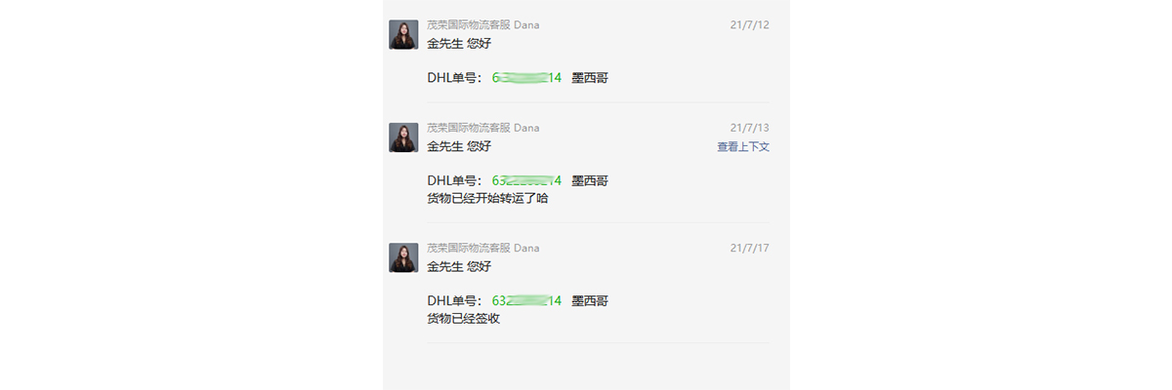This screenshot has height=390, width=1172.
Task: Open the 查看上下文 link
Action: pyautogui.click(x=743, y=146)
